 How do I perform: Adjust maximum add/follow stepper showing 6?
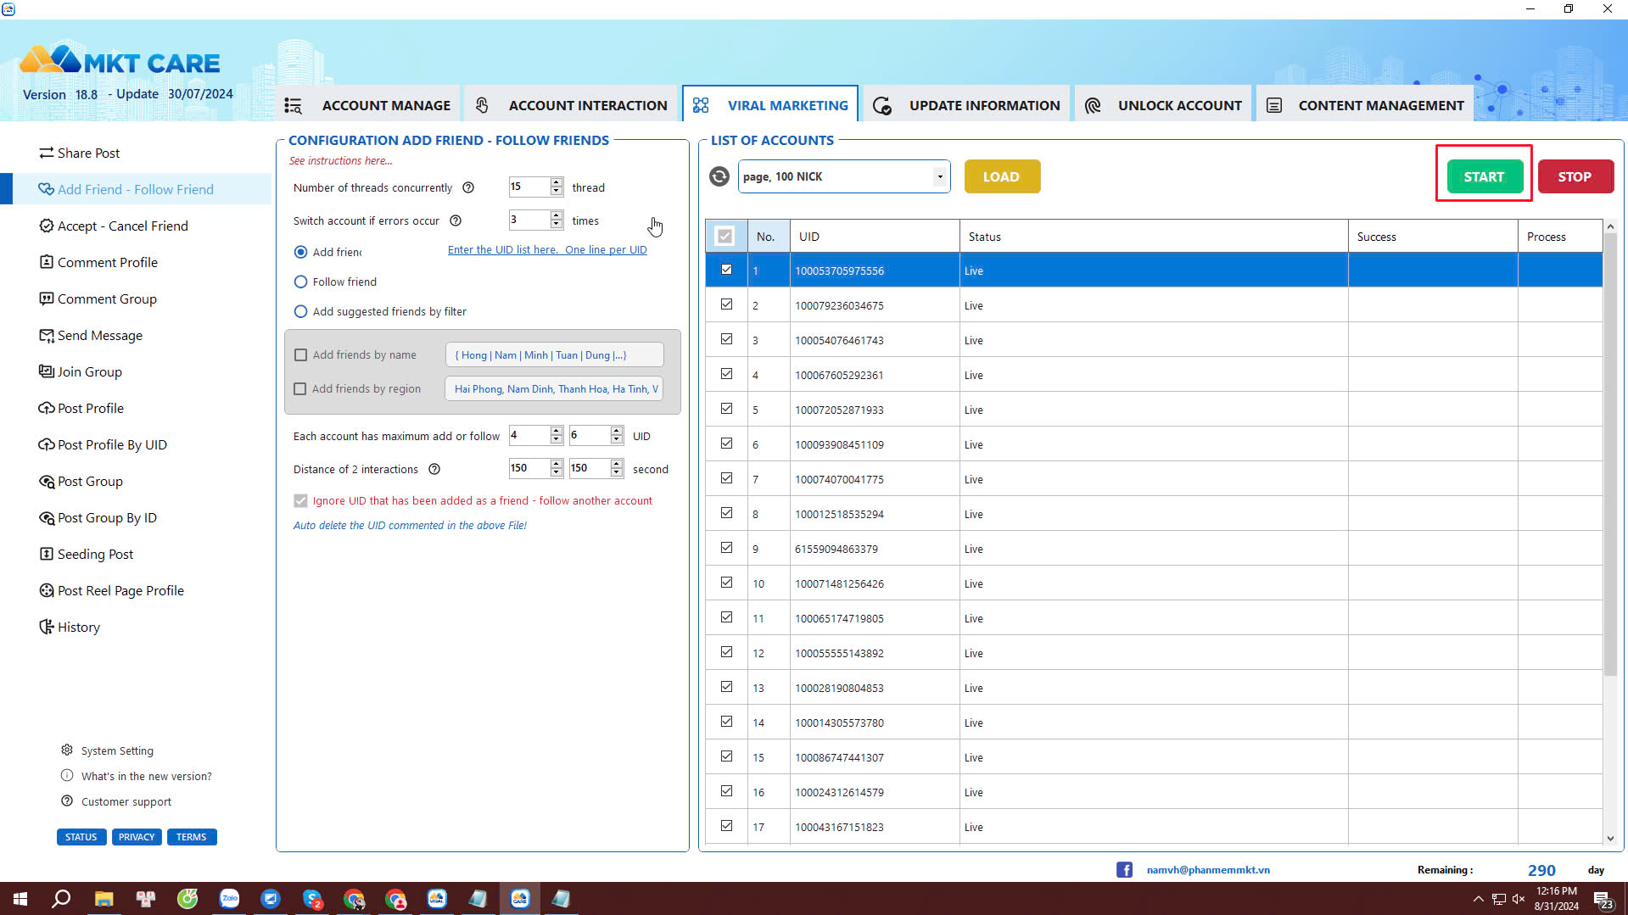pyautogui.click(x=617, y=435)
